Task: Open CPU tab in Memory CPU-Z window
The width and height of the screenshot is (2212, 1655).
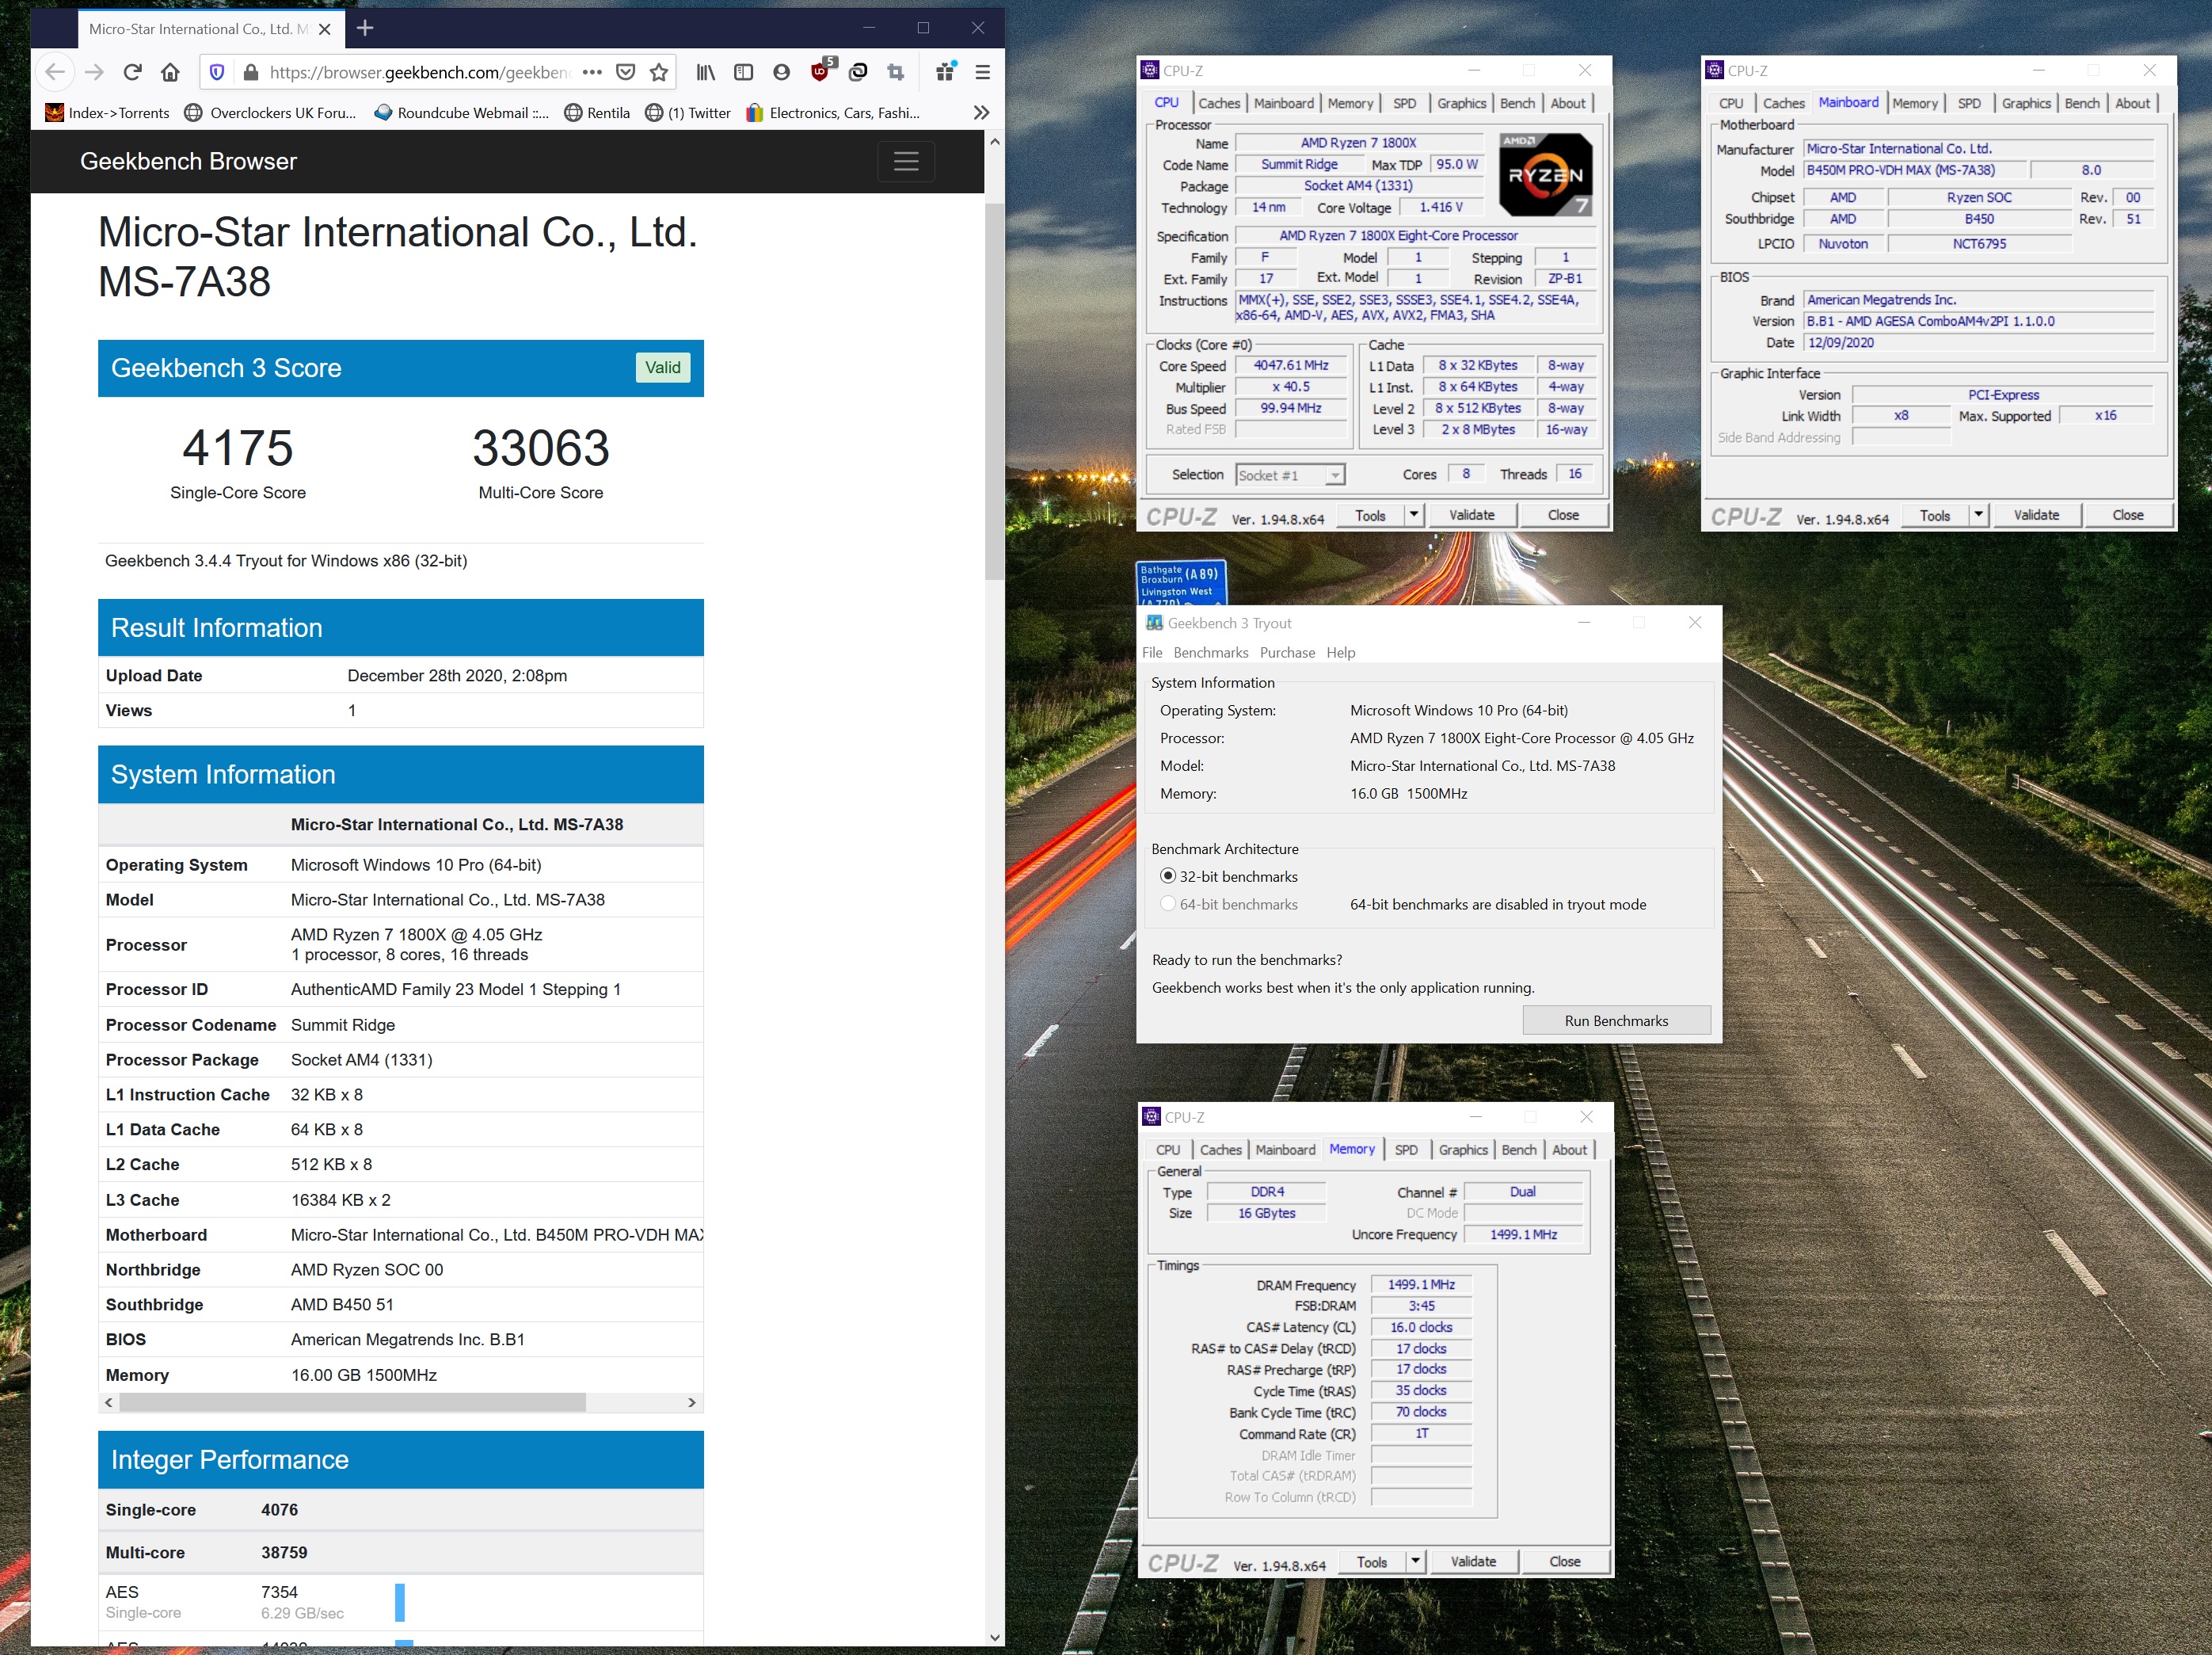Action: click(x=1167, y=1150)
